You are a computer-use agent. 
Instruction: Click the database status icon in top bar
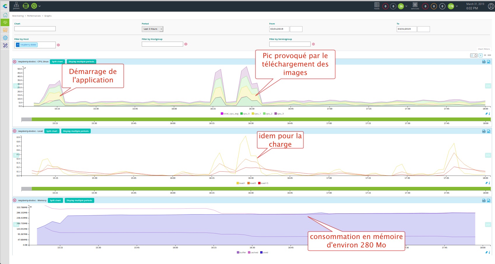pos(26,6)
